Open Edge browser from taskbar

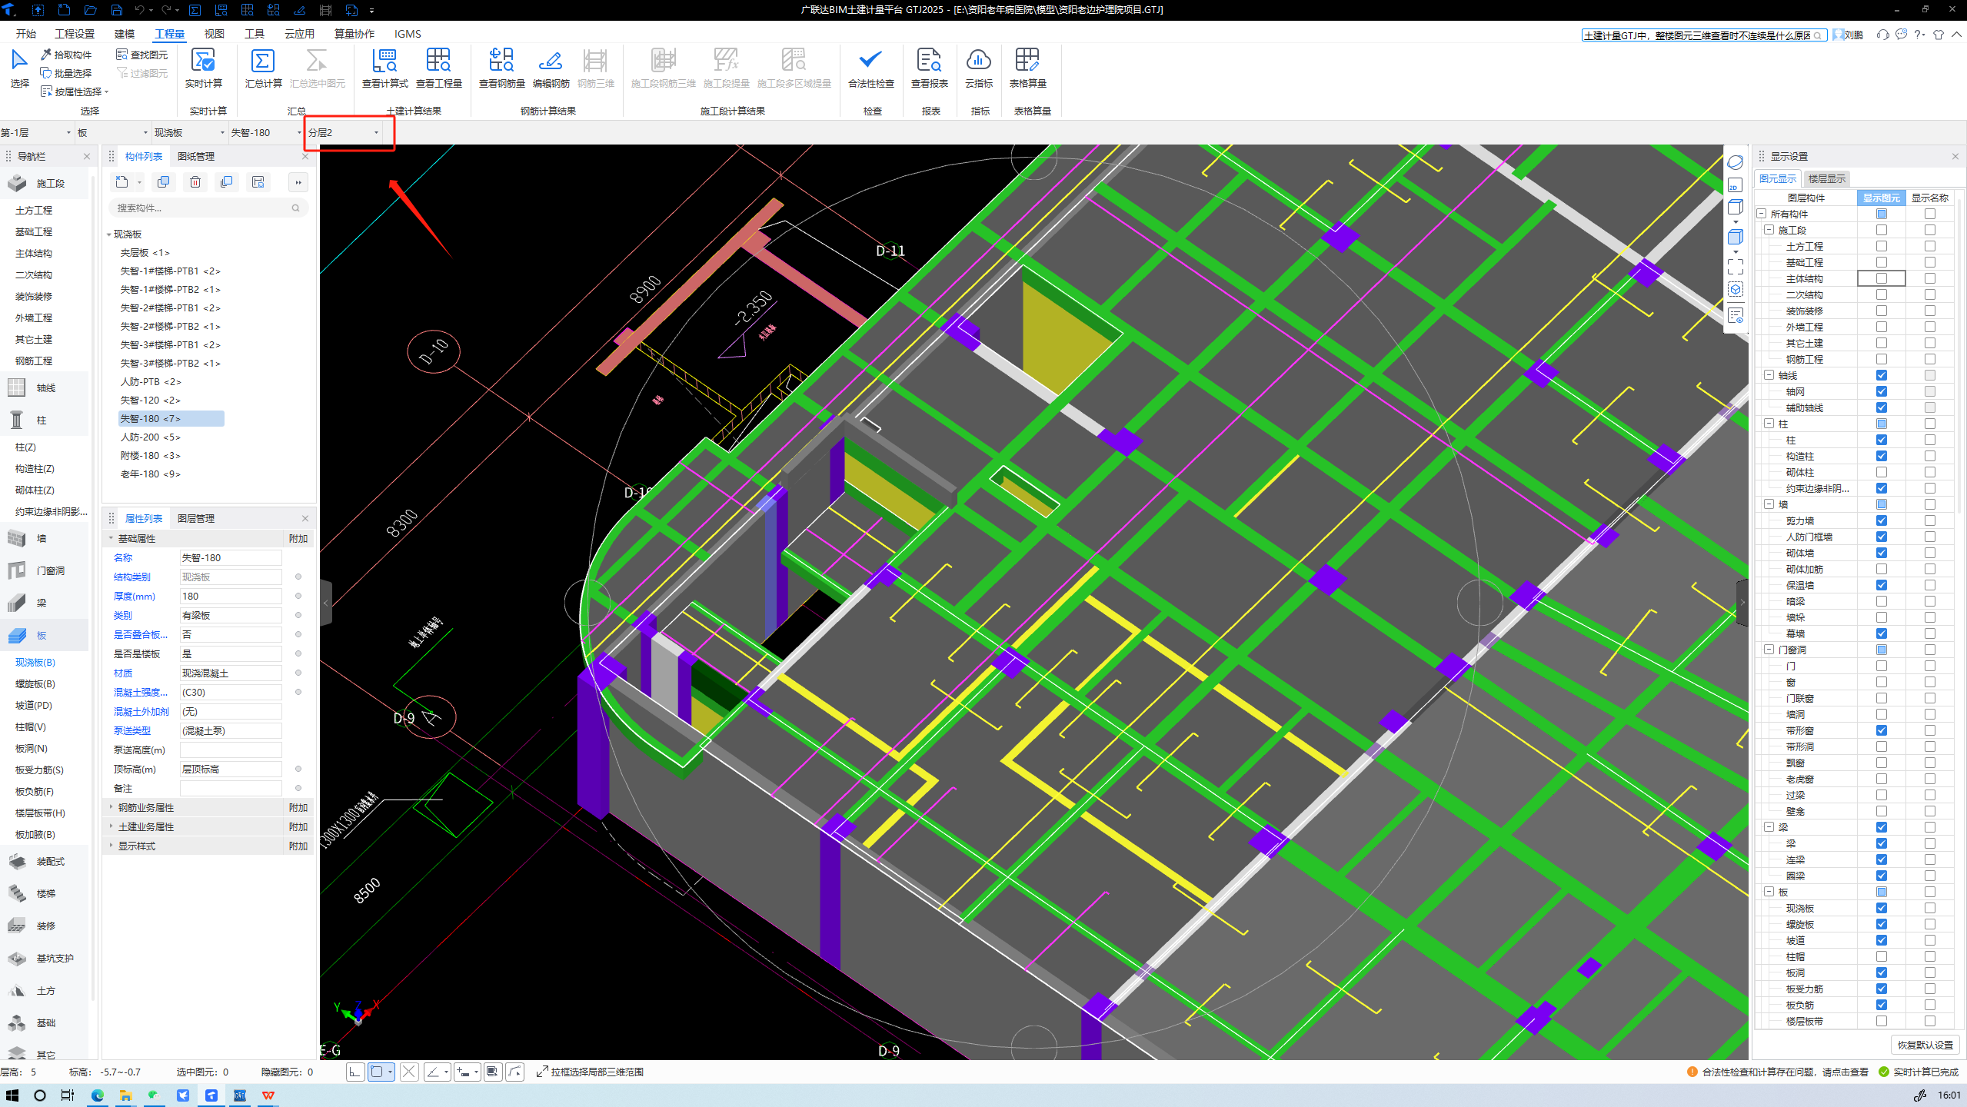tap(98, 1095)
